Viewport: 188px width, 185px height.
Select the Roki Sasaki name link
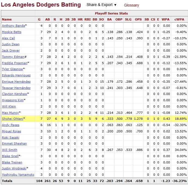(x=11, y=137)
